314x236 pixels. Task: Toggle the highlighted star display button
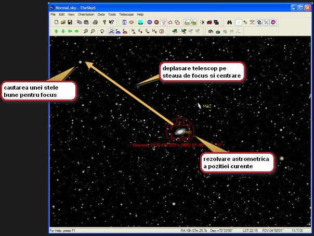[x=239, y=22]
